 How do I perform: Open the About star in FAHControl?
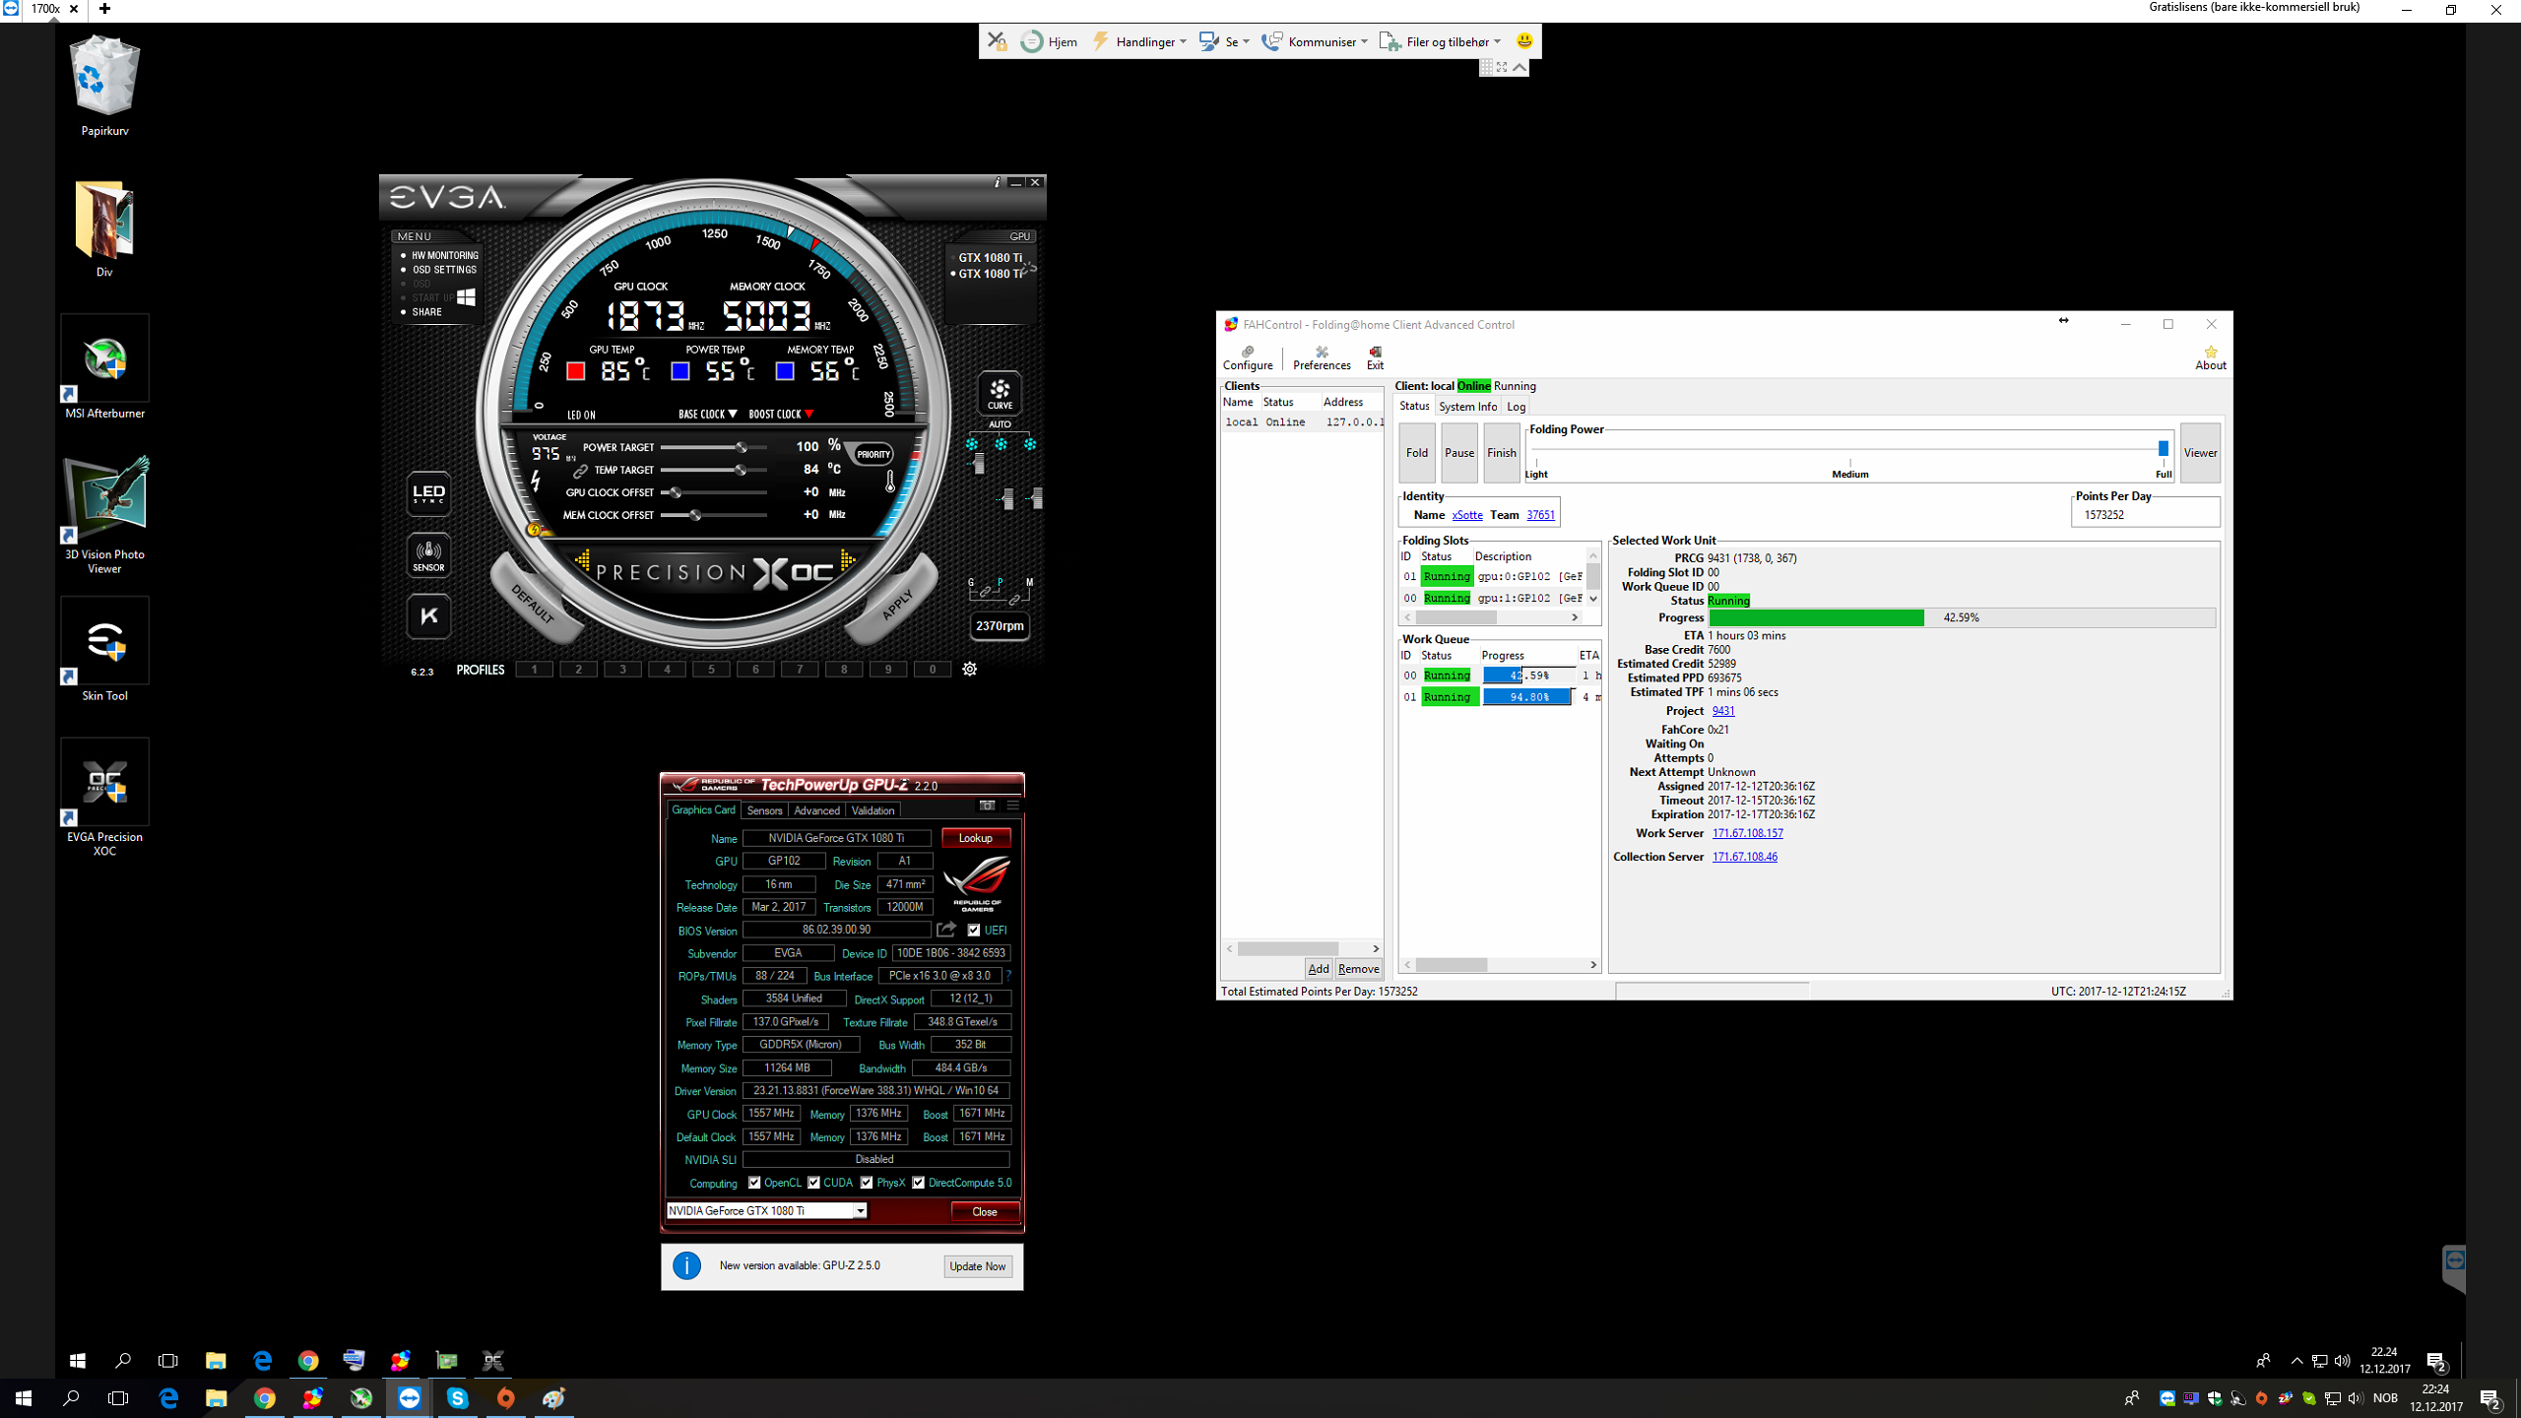point(2210,358)
